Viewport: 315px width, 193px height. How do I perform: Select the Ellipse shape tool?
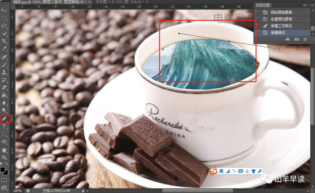[4, 142]
